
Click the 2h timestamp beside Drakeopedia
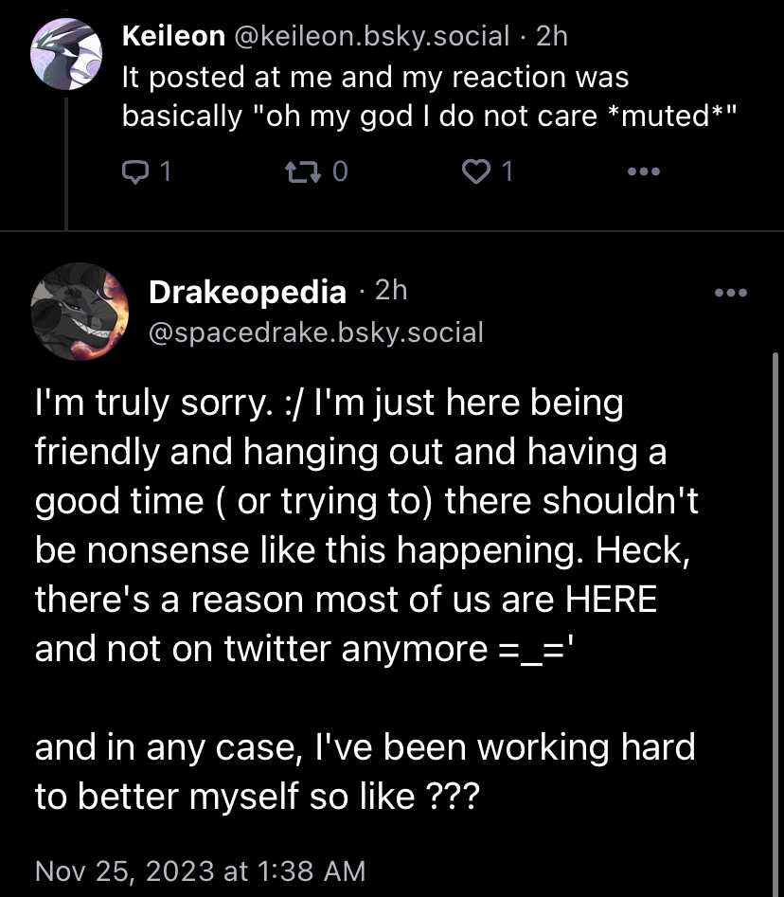[x=391, y=291]
